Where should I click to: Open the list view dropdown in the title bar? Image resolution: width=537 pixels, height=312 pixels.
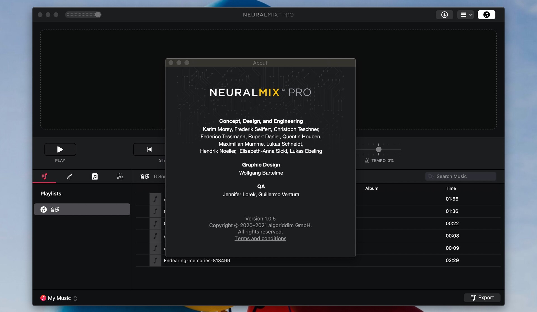pyautogui.click(x=466, y=15)
